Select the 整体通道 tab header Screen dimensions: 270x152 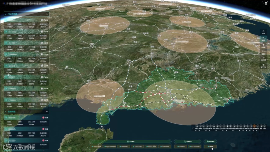point(210,141)
